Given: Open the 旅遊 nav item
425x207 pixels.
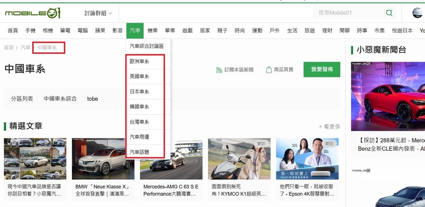Looking at the screenshot, I should click(x=309, y=31).
